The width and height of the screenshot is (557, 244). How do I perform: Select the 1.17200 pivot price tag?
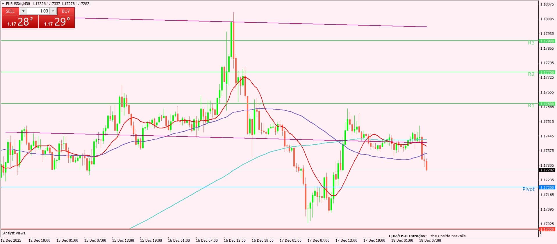[547, 187]
